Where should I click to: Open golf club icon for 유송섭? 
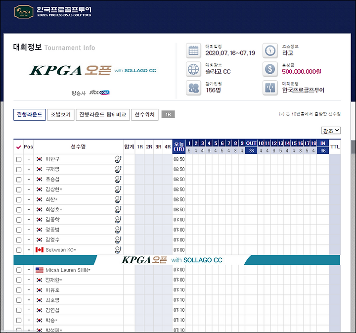click(118, 180)
